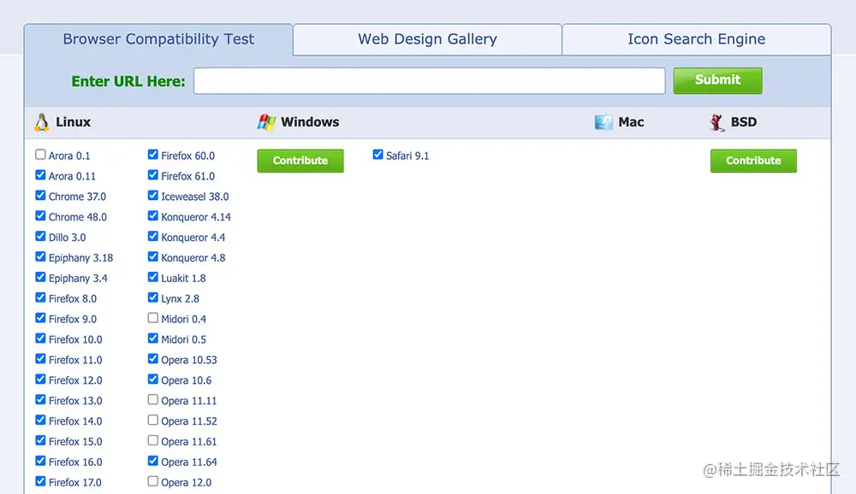The width and height of the screenshot is (856, 494).
Task: Uncheck Dillo 3.0
Action: (40, 236)
